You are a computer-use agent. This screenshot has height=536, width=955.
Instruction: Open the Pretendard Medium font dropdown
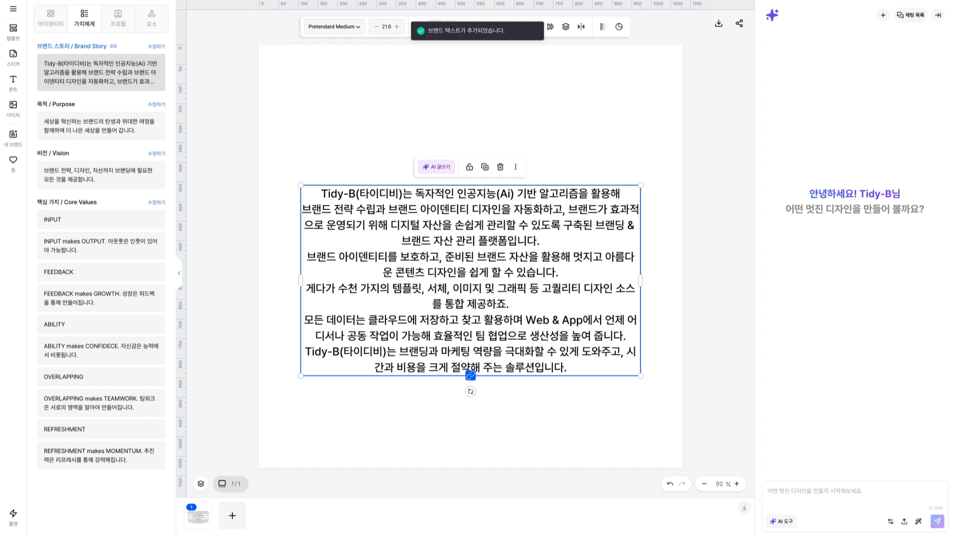tap(334, 27)
